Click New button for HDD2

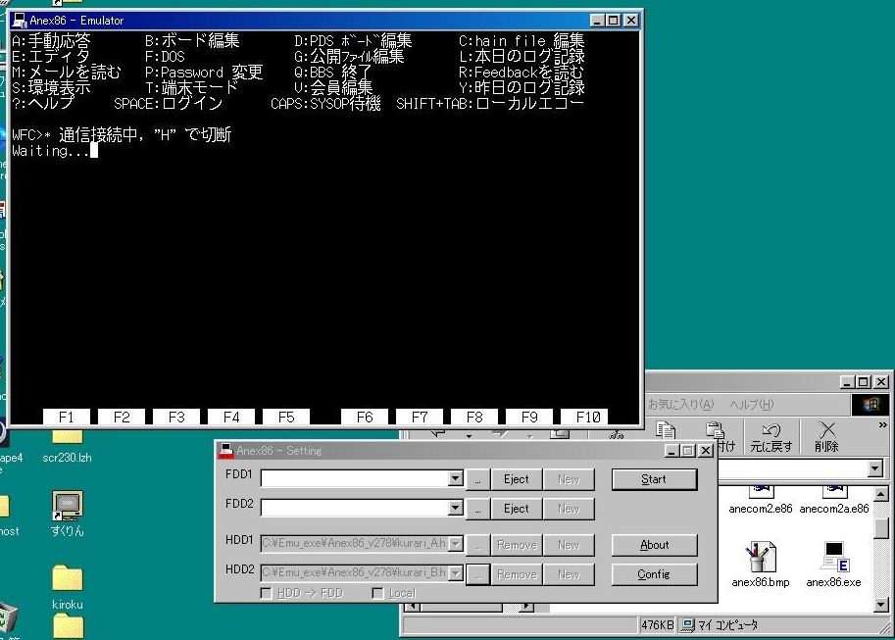click(569, 574)
